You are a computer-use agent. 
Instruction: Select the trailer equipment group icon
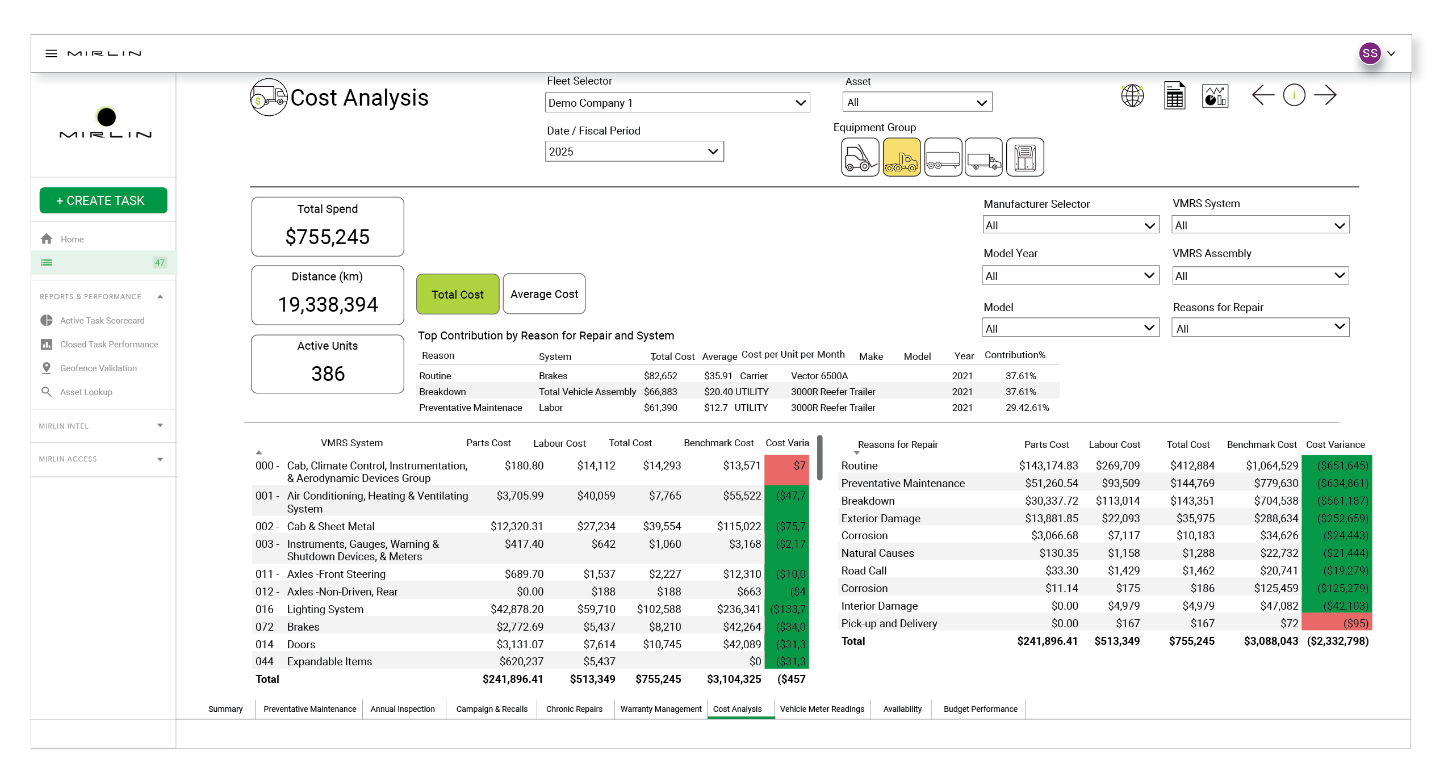tap(943, 157)
